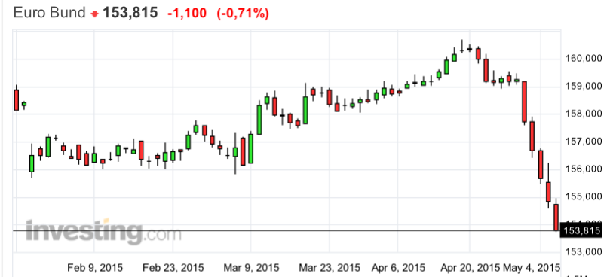Click the last price 153,815 in header
This screenshot has height=277, width=610.
[x=130, y=13]
